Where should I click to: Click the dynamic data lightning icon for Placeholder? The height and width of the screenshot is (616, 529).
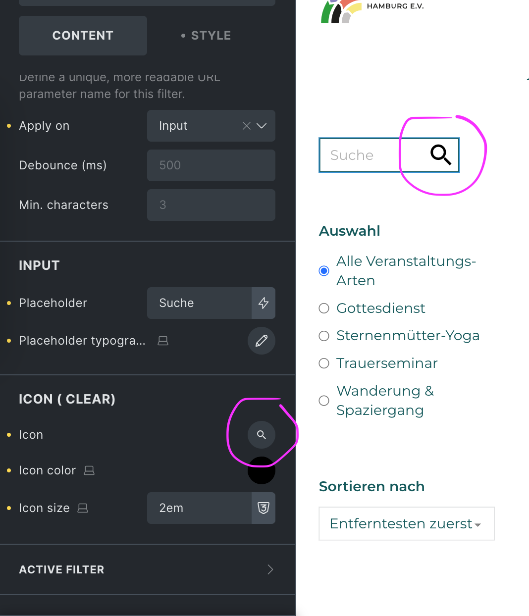[264, 303]
